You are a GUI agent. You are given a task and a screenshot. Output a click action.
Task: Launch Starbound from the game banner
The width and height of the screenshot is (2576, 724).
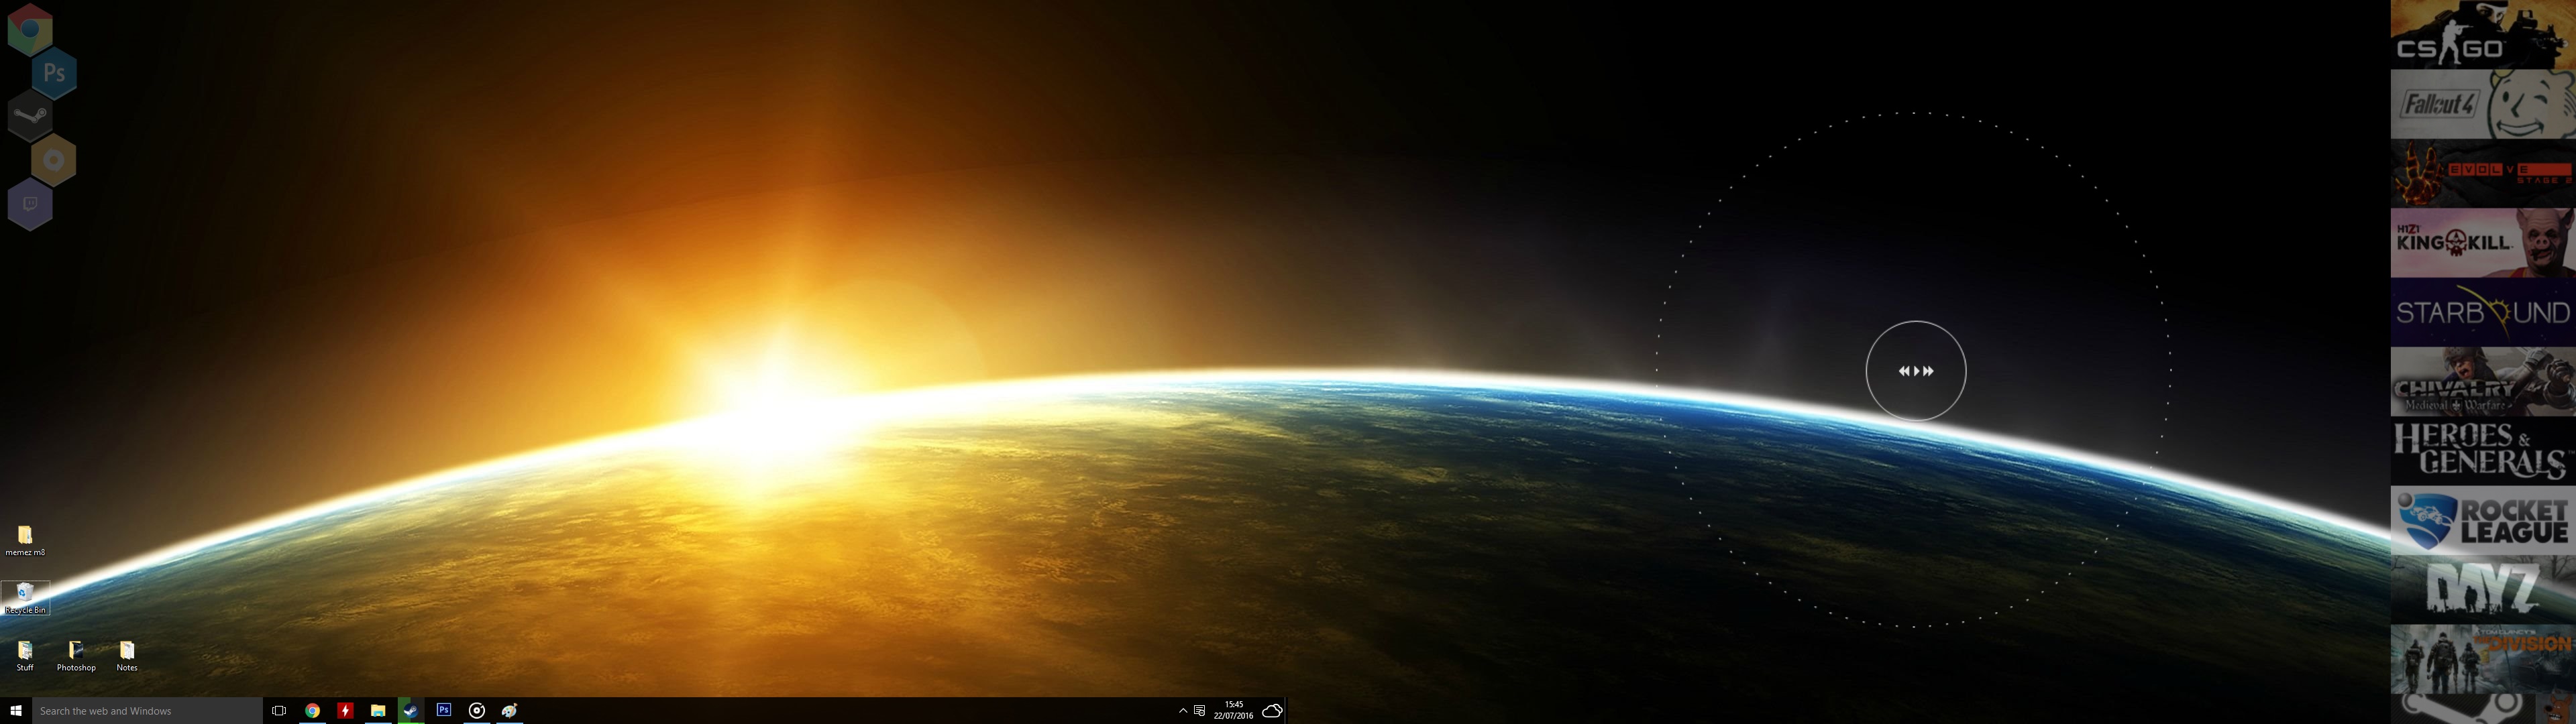[x=2483, y=312]
